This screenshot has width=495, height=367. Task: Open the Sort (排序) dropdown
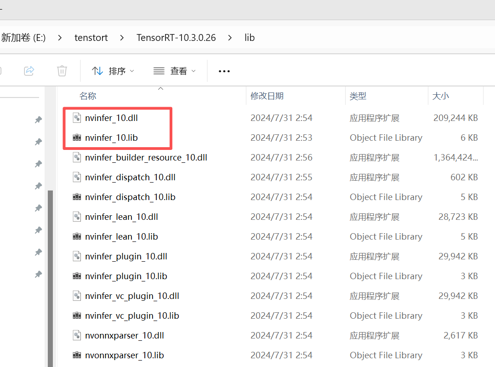[113, 71]
